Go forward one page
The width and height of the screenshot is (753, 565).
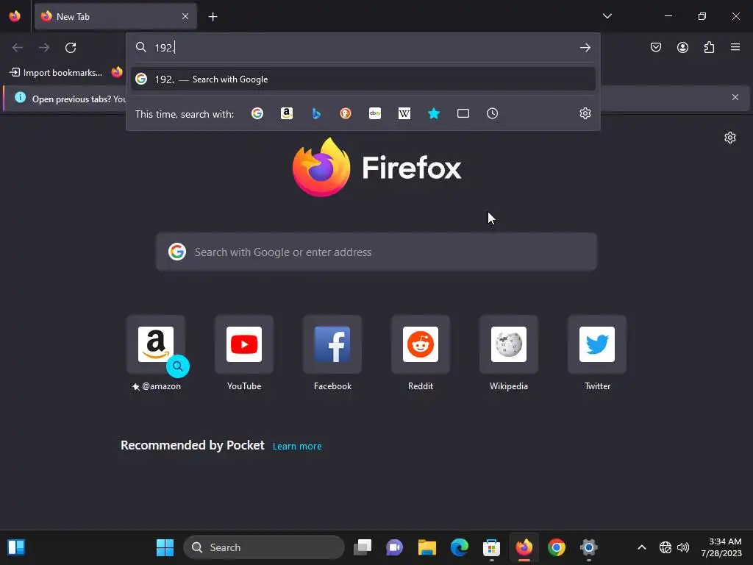(44, 48)
